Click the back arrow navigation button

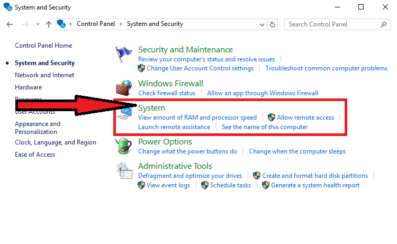point(10,24)
